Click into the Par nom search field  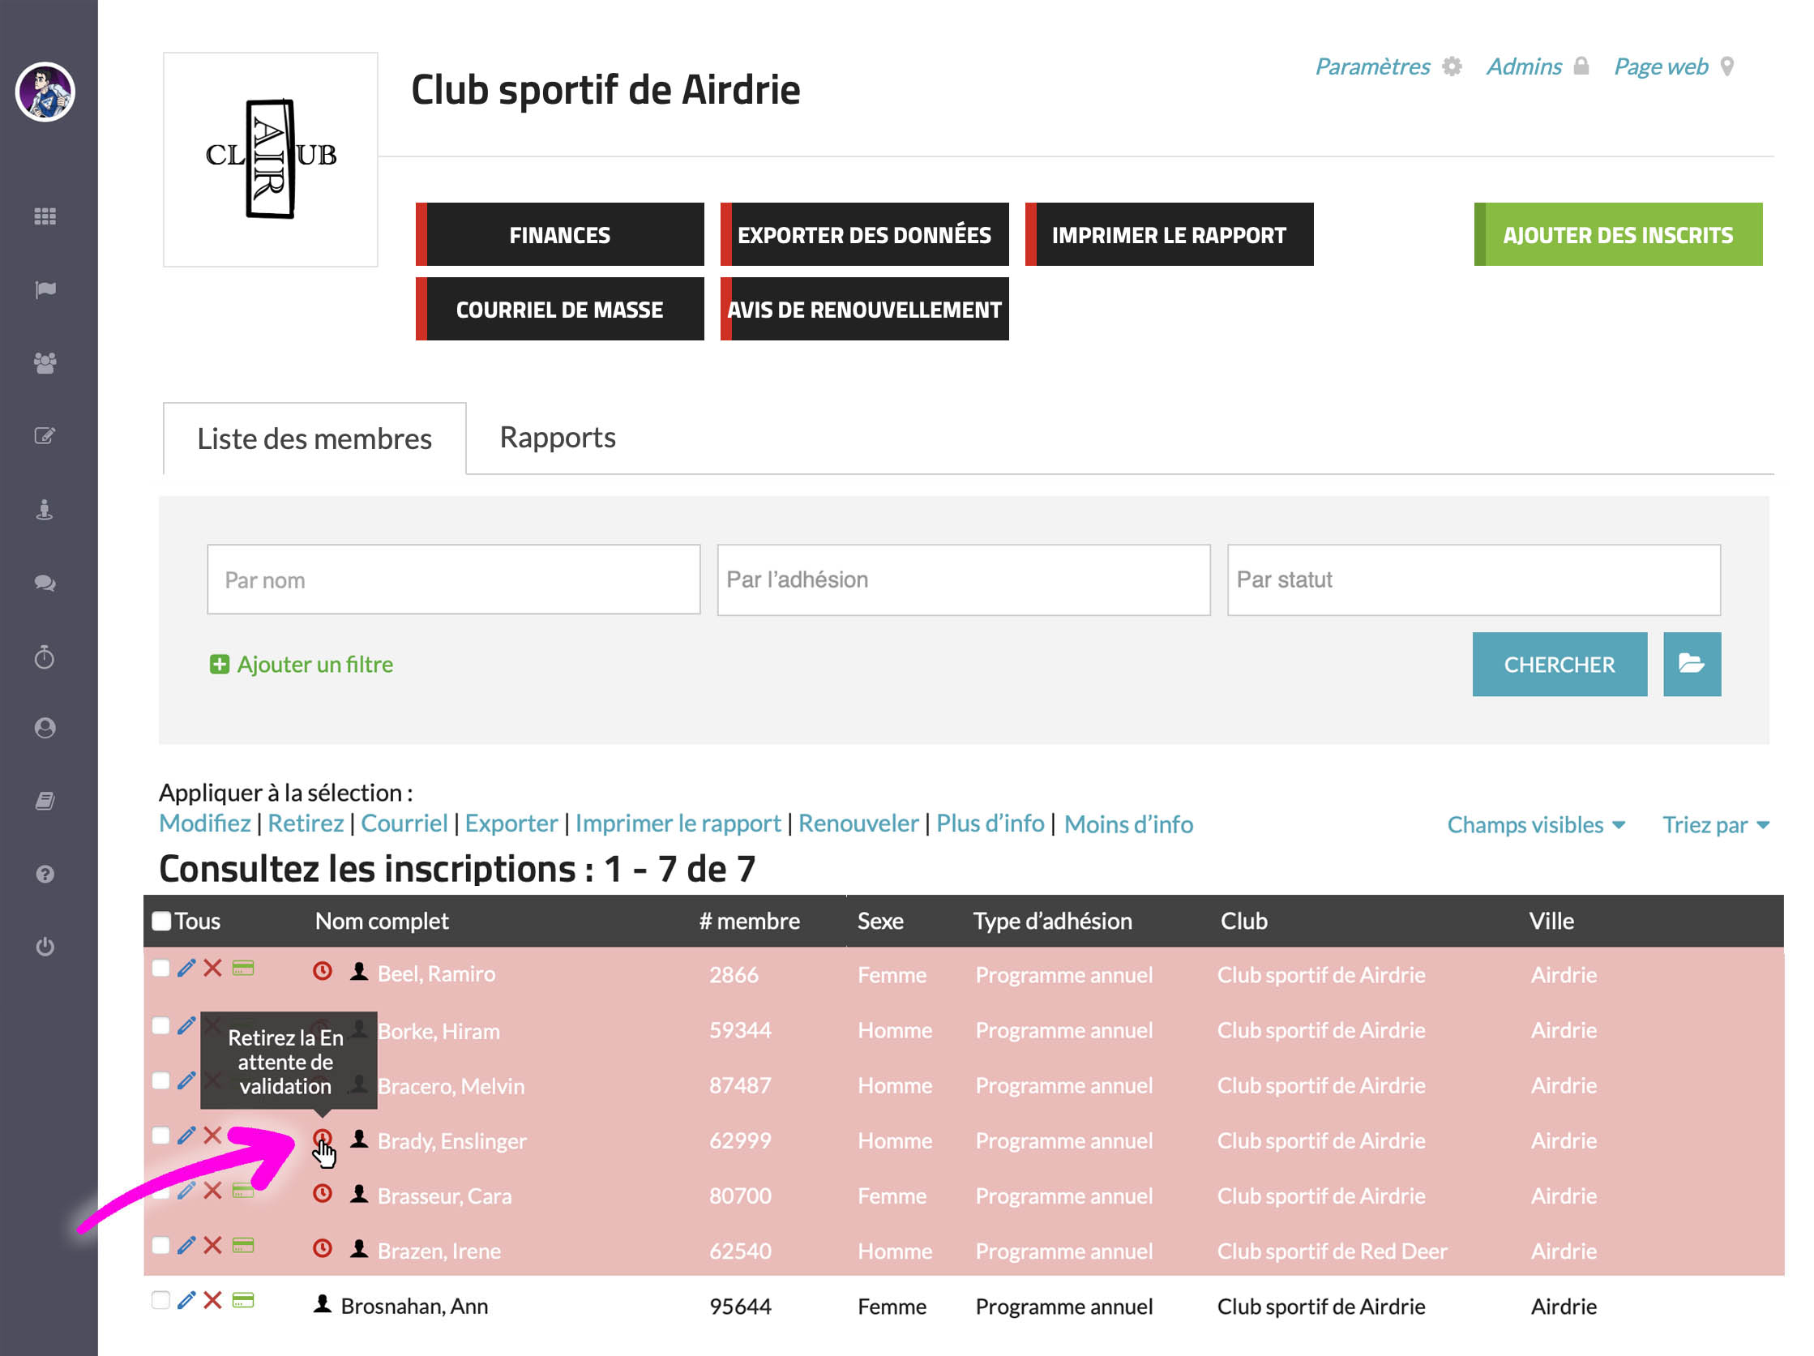(454, 580)
